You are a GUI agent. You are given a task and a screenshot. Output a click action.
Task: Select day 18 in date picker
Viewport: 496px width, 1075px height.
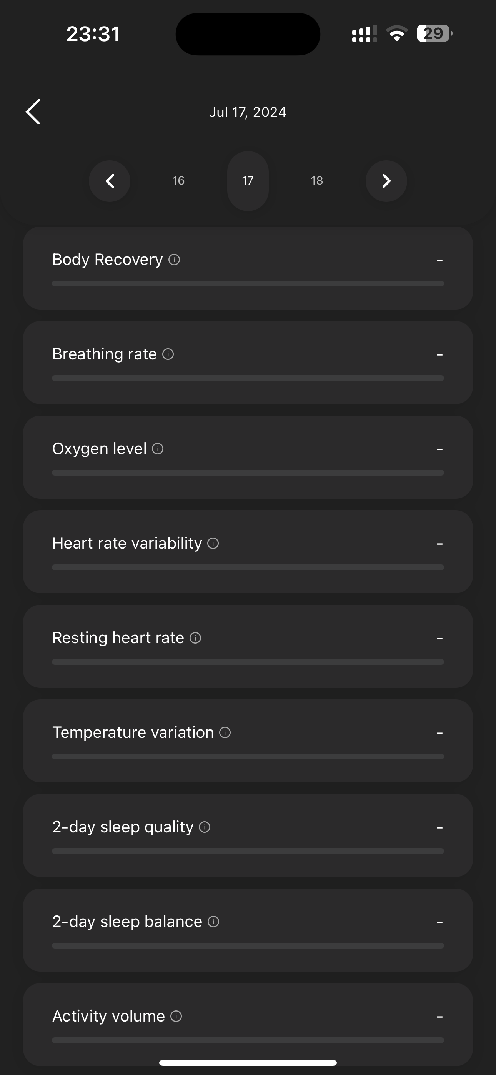tap(317, 181)
